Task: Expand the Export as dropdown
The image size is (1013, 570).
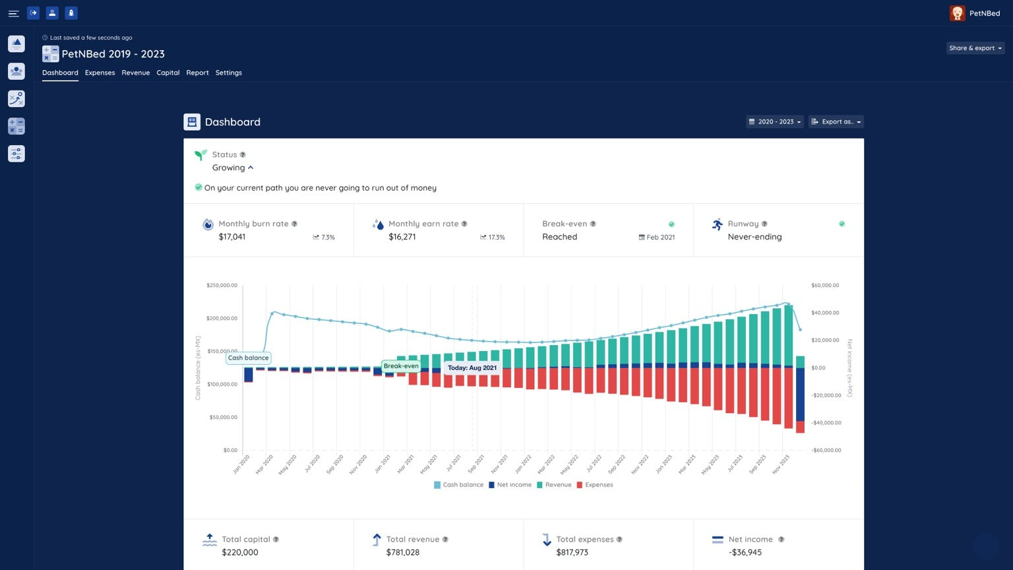Action: (836, 121)
